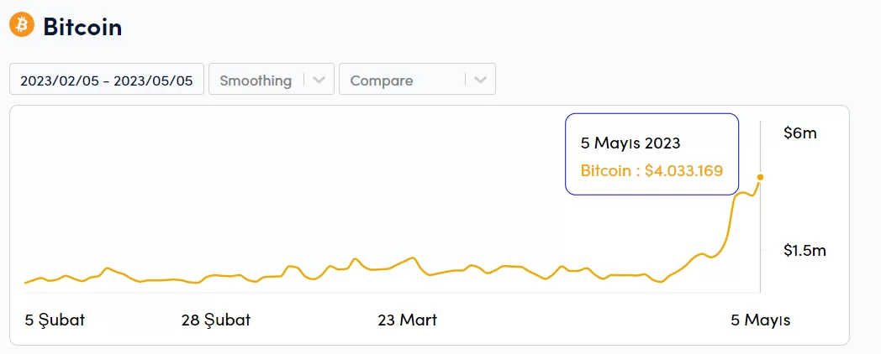Select the 5 Mayıs x-axis label

[x=760, y=320]
